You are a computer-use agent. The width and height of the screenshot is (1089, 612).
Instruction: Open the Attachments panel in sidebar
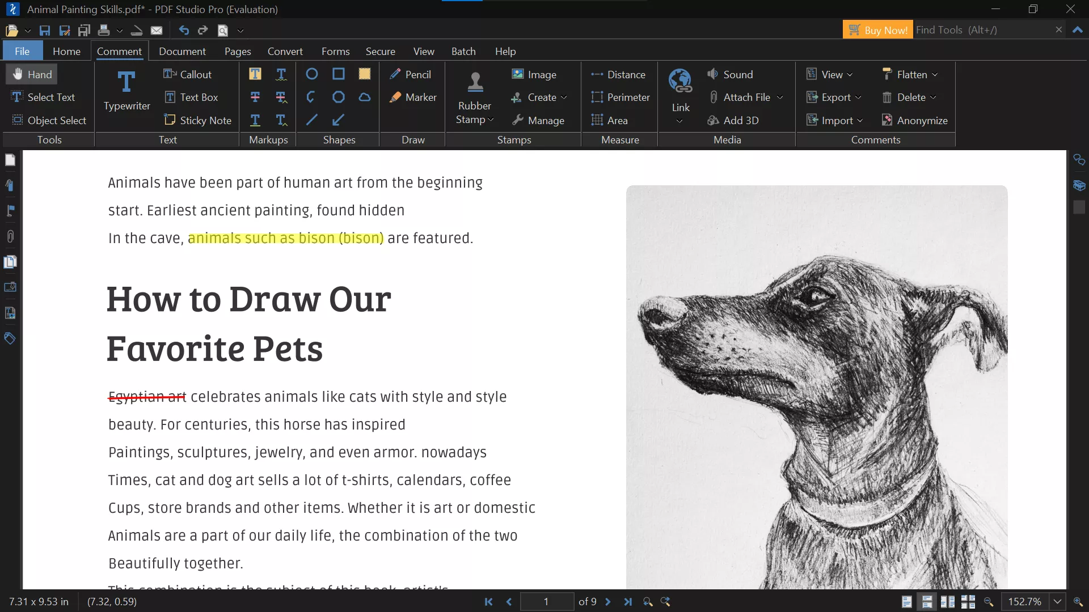pos(10,236)
